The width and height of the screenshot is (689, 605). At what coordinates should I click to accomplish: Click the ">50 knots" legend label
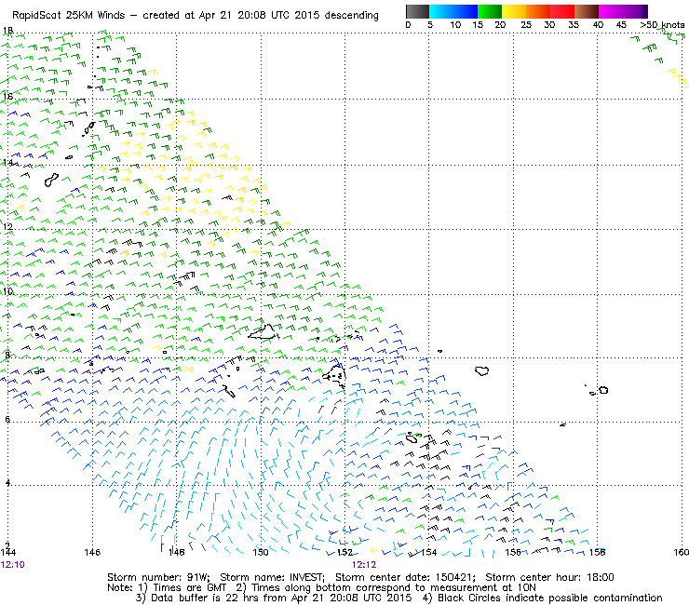[x=662, y=25]
